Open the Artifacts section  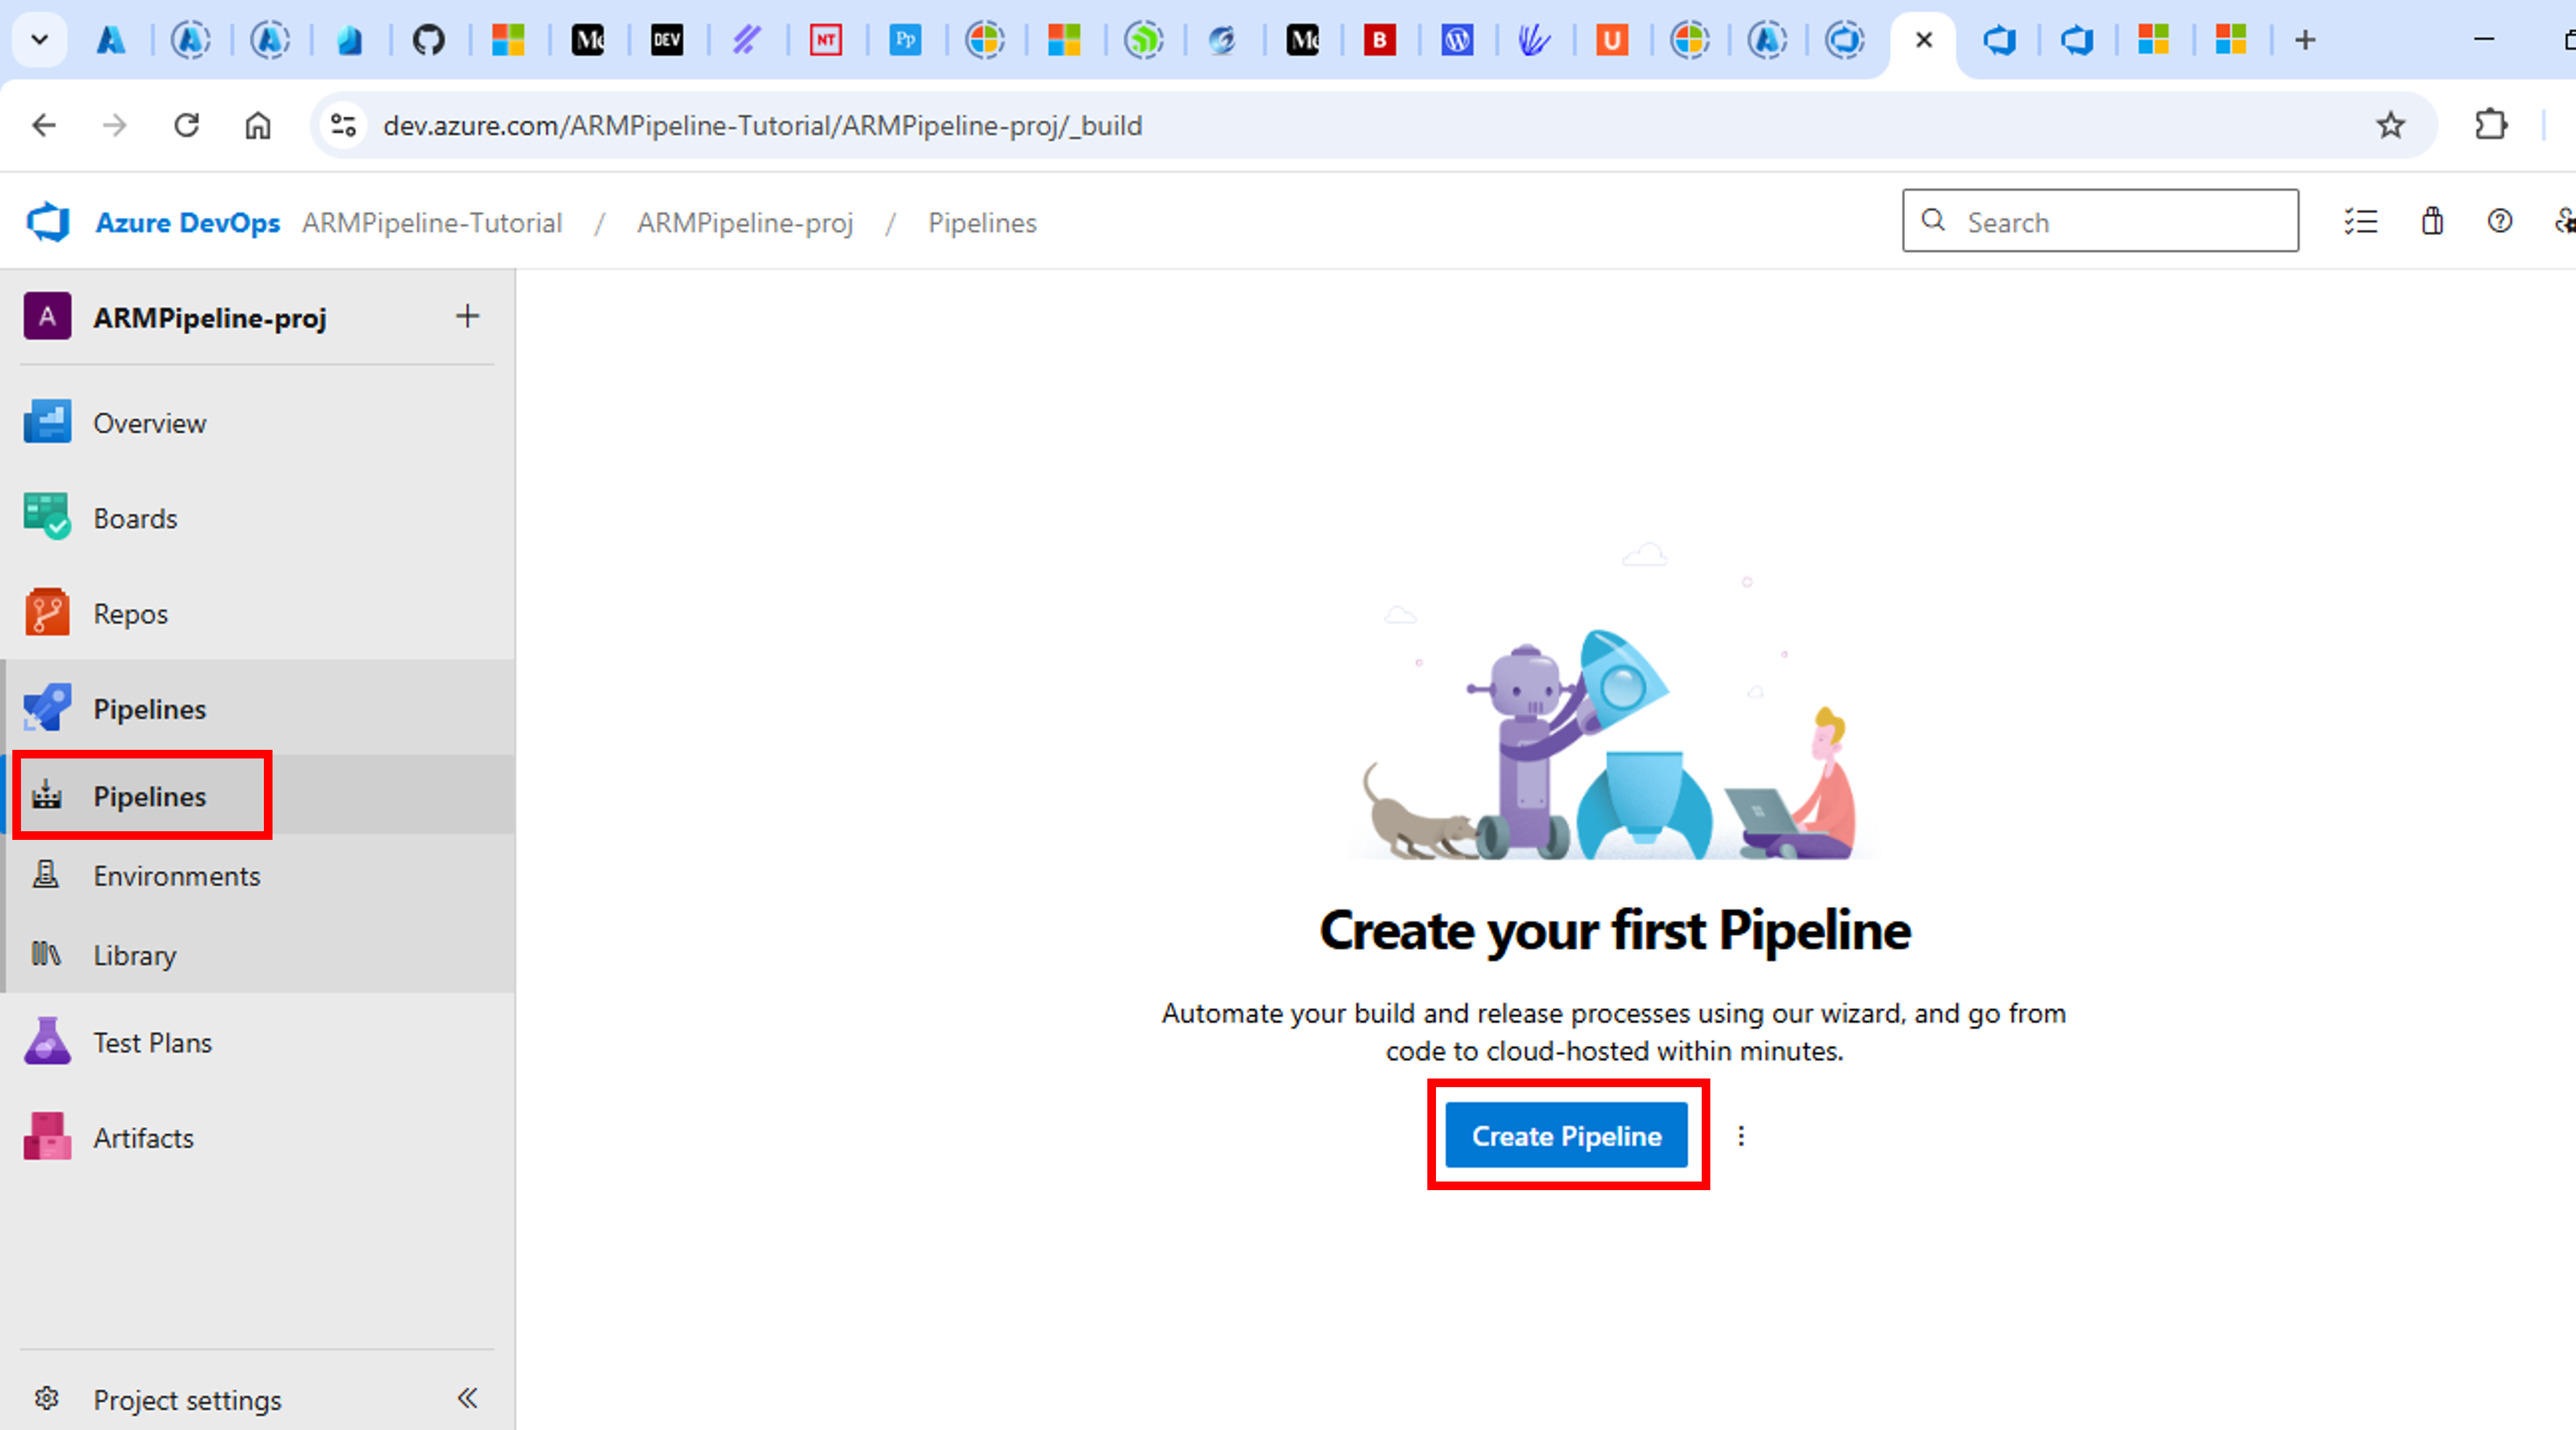coord(143,1138)
